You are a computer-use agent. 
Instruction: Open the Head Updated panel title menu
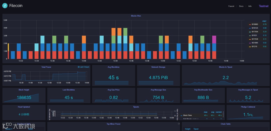tap(24, 107)
